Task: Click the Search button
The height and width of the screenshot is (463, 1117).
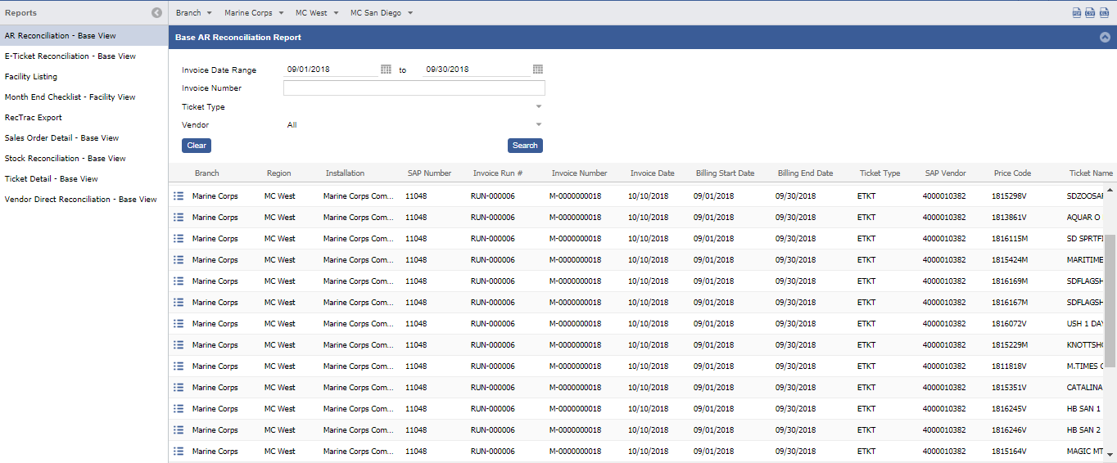Action: pyautogui.click(x=525, y=146)
